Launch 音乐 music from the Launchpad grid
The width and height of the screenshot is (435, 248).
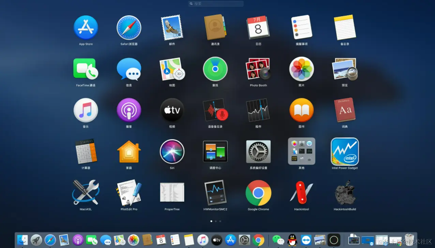tap(86, 110)
